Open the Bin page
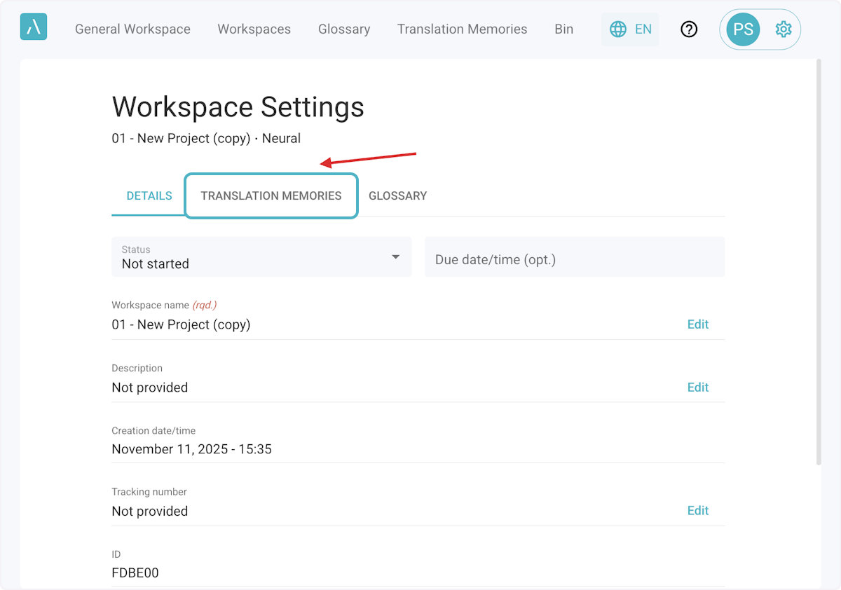 coord(563,29)
